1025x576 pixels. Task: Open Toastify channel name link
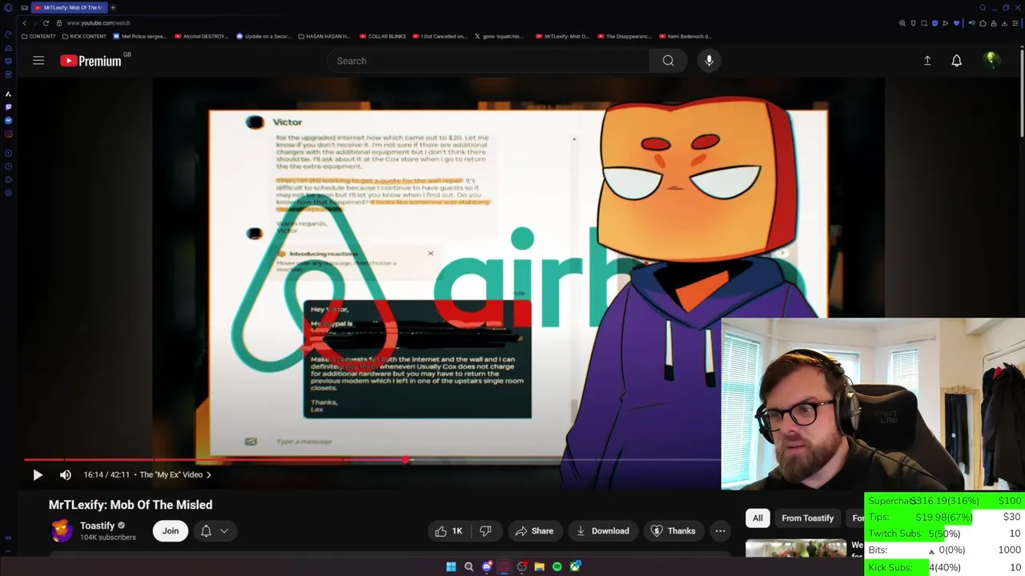point(97,526)
